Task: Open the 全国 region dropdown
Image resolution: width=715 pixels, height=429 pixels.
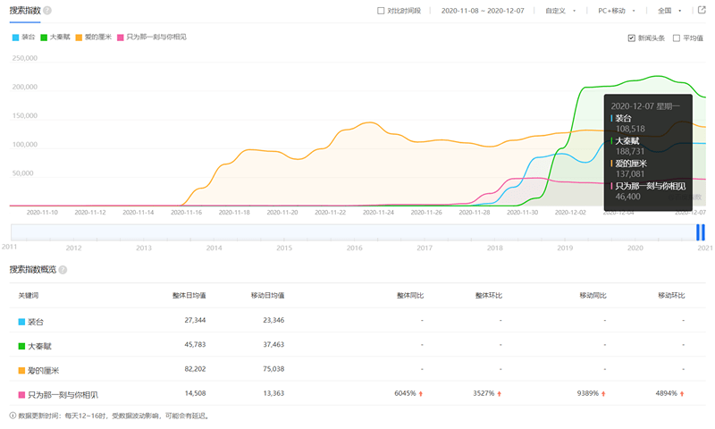Action: (x=669, y=11)
